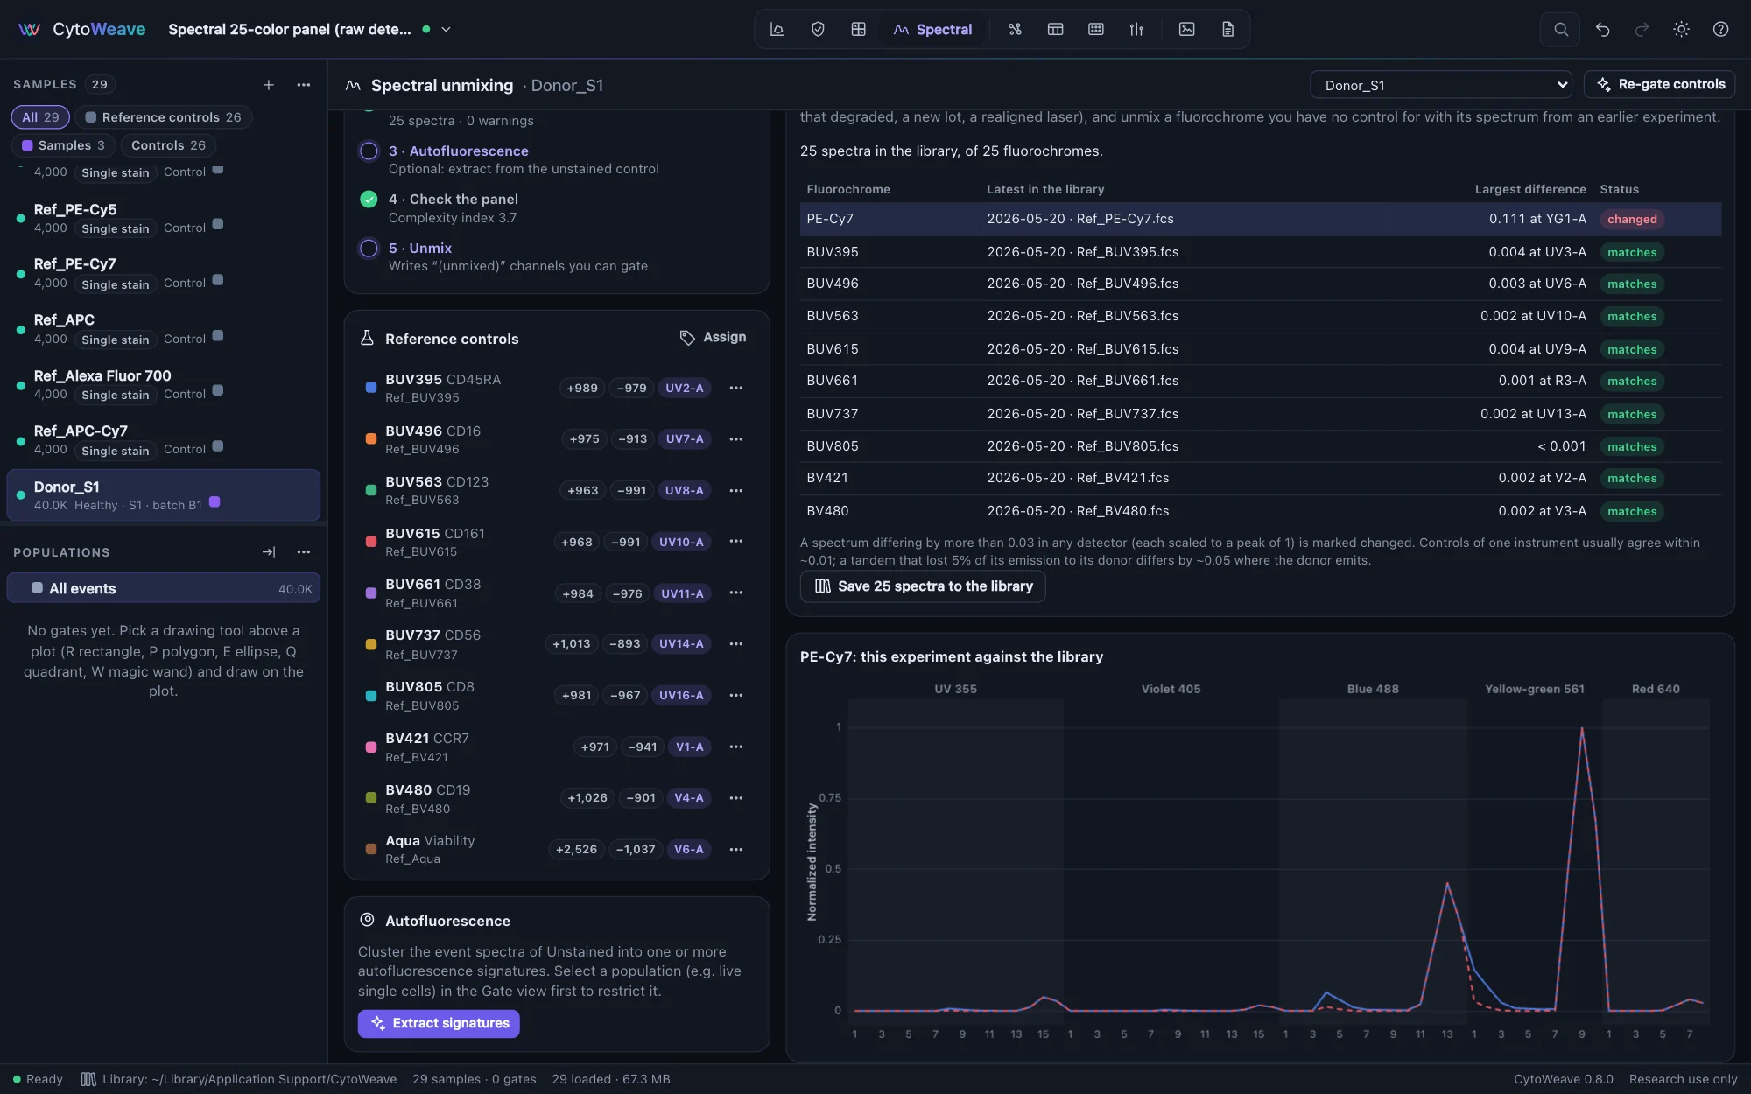The image size is (1751, 1094).
Task: Select the Ref_Alexa Fluor 700 sample
Action: (164, 385)
